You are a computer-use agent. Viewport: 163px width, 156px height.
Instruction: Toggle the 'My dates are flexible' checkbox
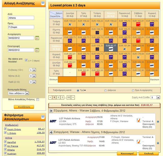coord(26,60)
